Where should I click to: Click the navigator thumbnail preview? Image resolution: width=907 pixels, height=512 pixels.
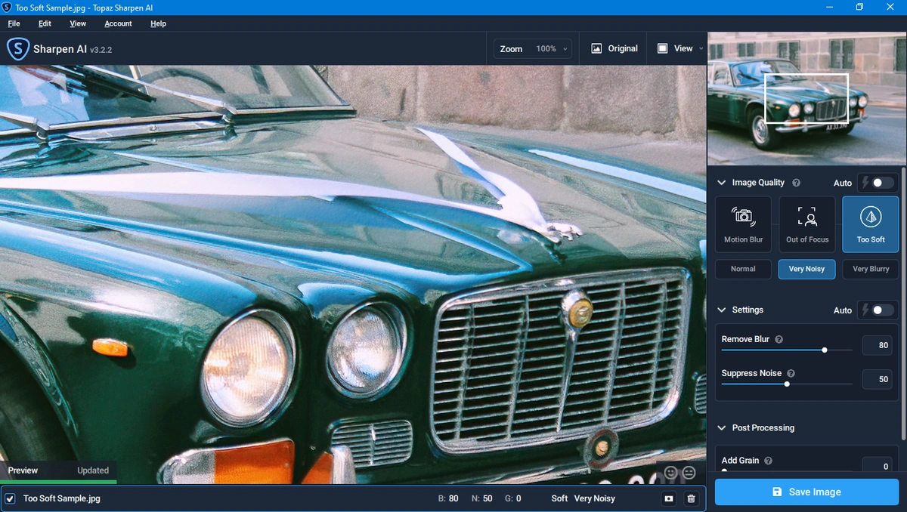806,99
